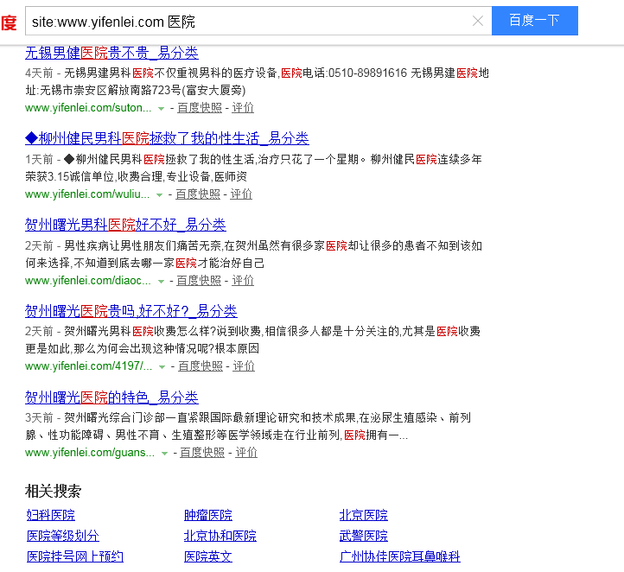Select related search 肿瘤医院

pyautogui.click(x=208, y=515)
